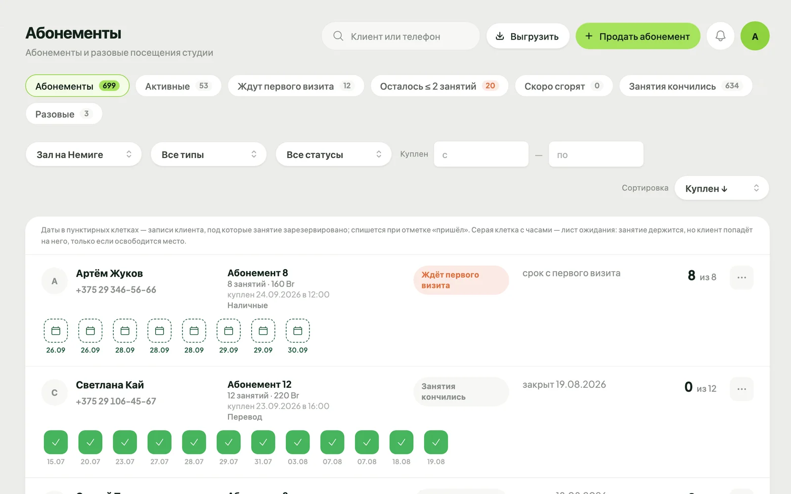
Task: Click the checked session cell dated 27.07
Action: 160,442
